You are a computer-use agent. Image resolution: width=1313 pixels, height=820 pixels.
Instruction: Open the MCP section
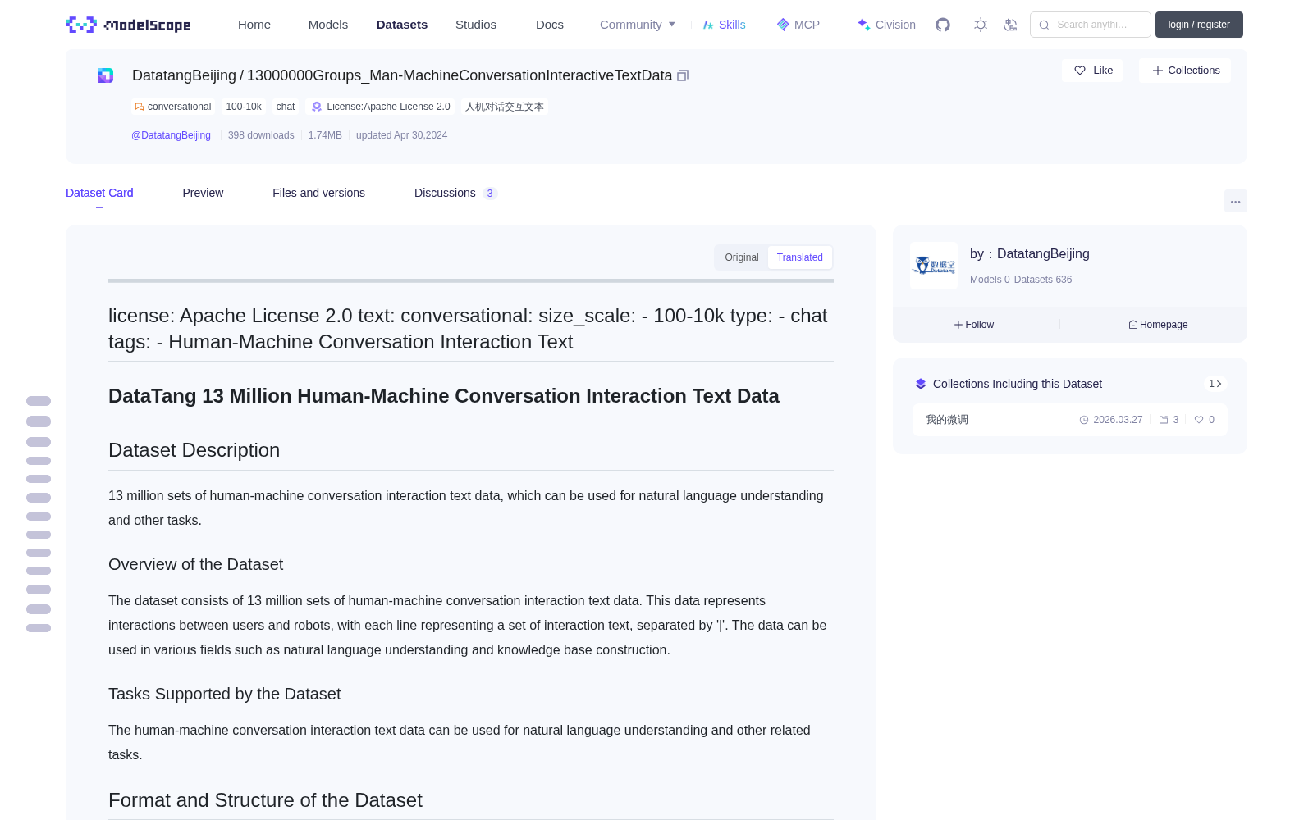click(x=798, y=25)
